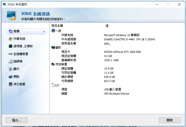Select the 可用硬碟 row label
The image size is (186, 127).
click(67, 81)
